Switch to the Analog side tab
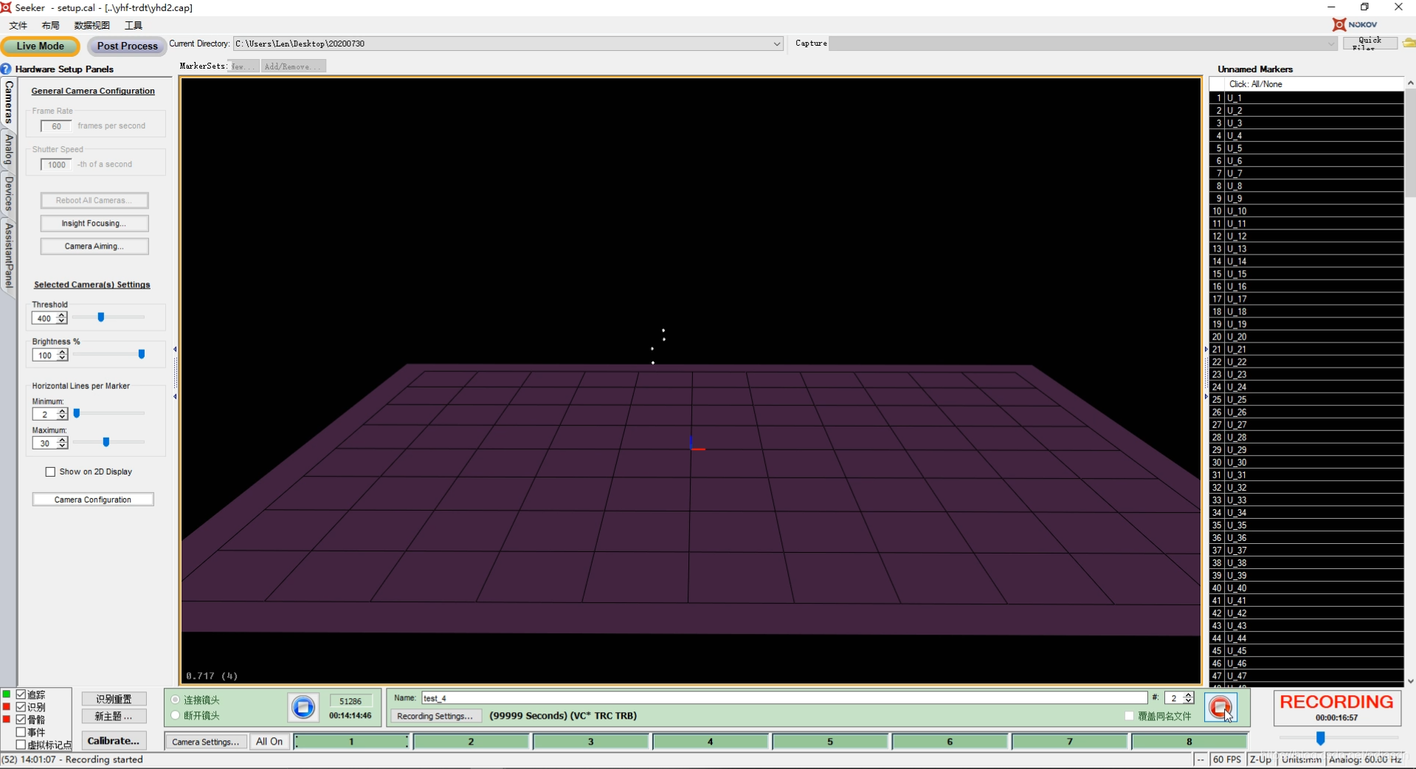 pos(9,150)
